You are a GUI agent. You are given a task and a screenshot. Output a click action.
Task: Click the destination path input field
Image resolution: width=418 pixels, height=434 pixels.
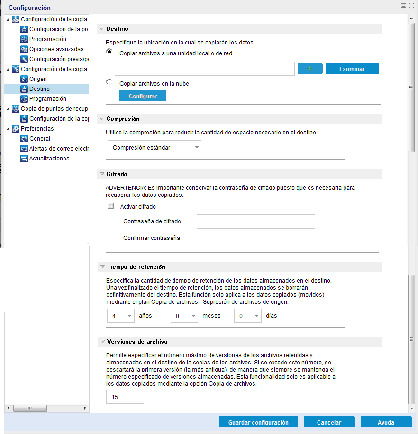(x=205, y=69)
